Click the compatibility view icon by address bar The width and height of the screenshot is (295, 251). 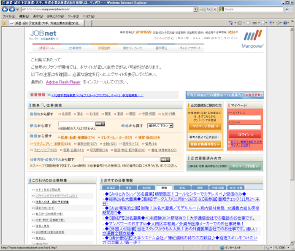[202, 9]
